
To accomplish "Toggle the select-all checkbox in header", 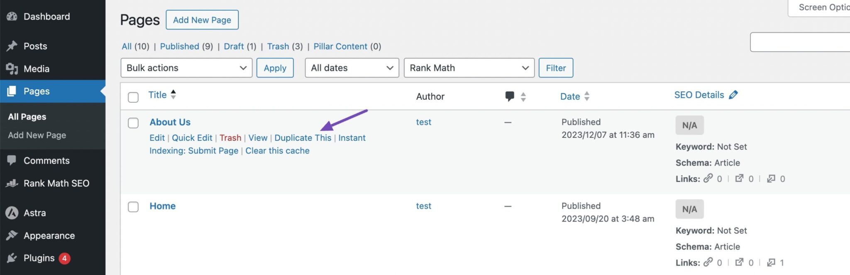I will coord(133,97).
